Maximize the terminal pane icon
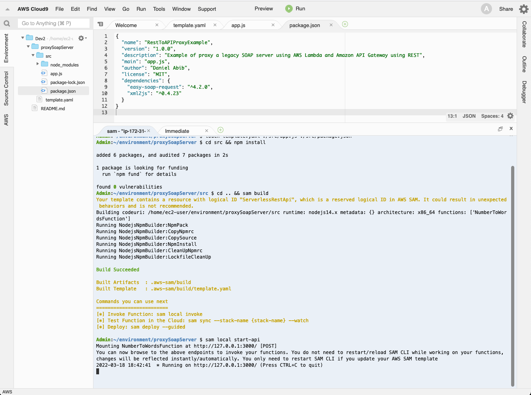The height and width of the screenshot is (395, 531). (500, 129)
